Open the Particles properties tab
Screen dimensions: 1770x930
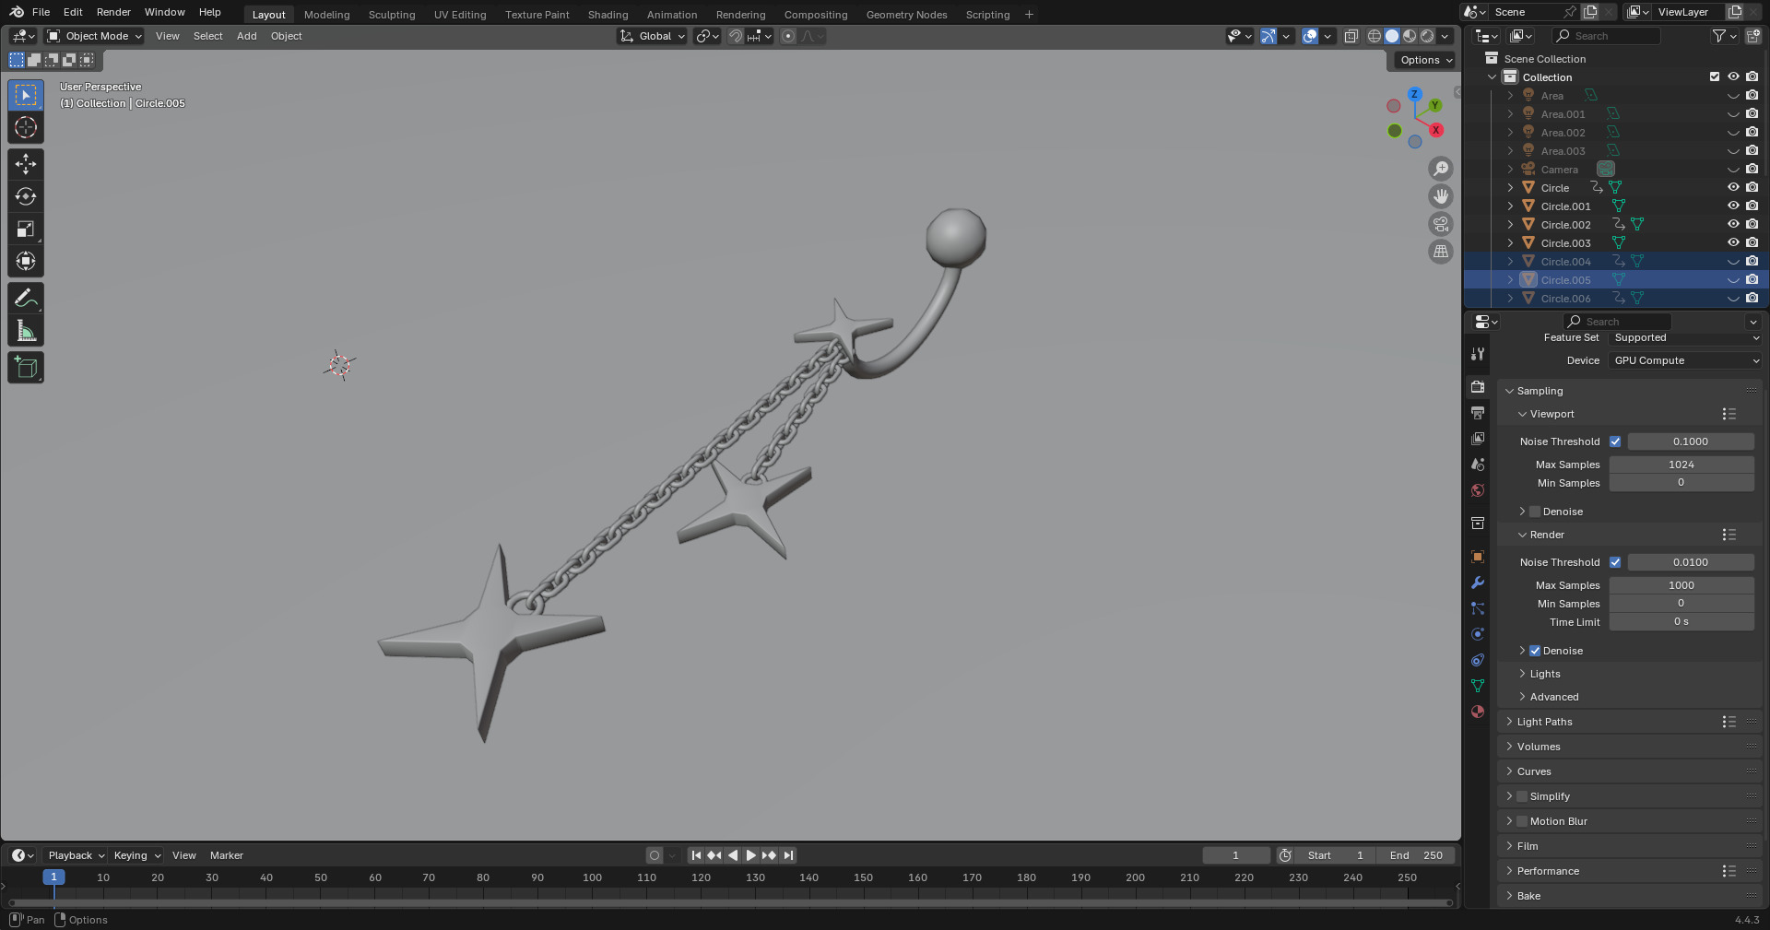pos(1478,608)
